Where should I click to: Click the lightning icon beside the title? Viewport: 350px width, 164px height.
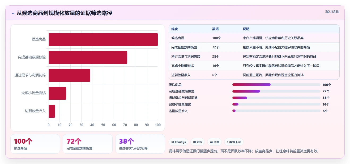12,13
